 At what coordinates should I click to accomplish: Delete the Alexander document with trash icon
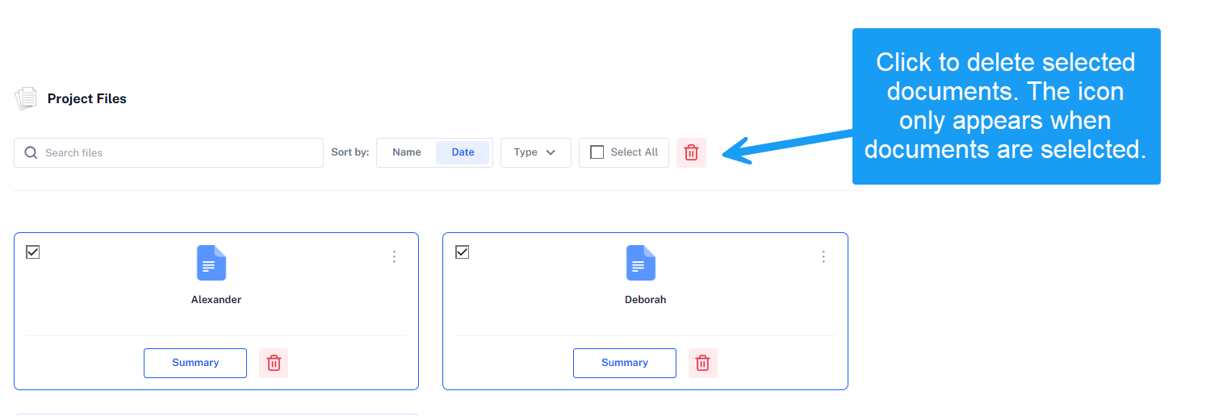pyautogui.click(x=274, y=363)
